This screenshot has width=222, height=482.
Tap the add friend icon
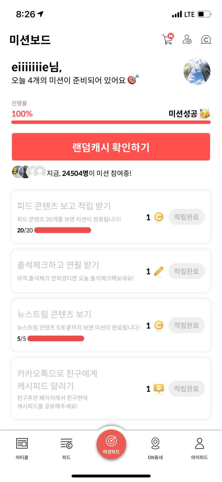[187, 39]
